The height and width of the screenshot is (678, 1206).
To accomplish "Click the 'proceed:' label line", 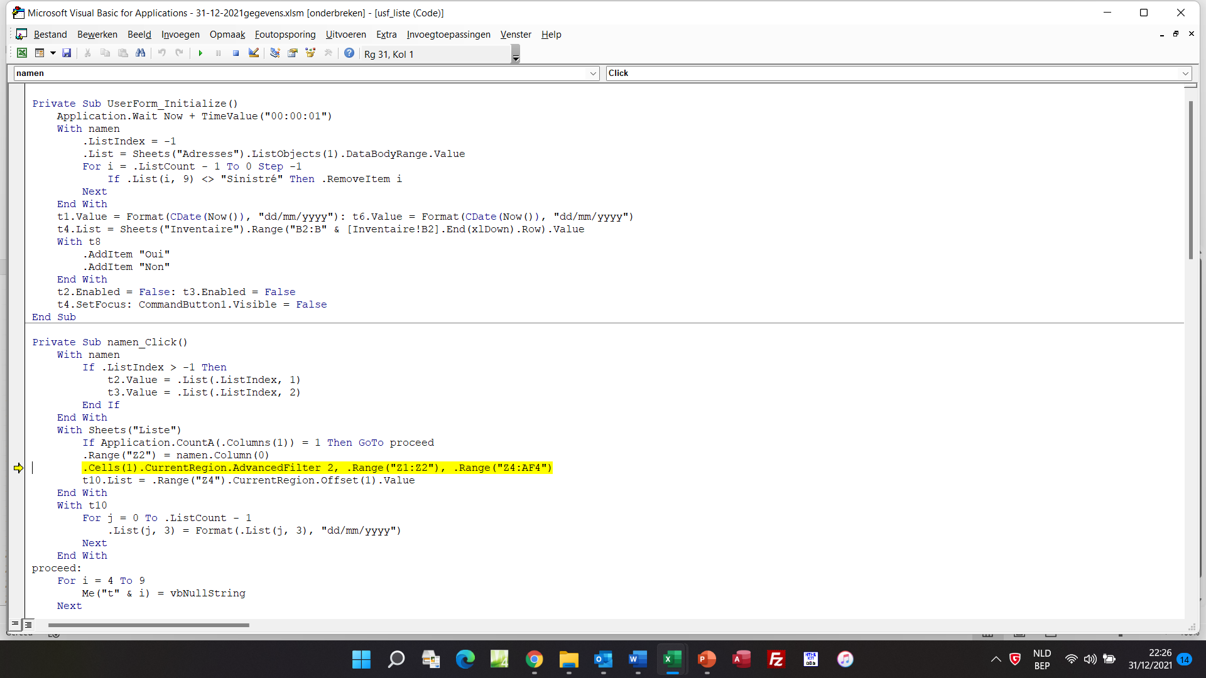I will coord(57,568).
